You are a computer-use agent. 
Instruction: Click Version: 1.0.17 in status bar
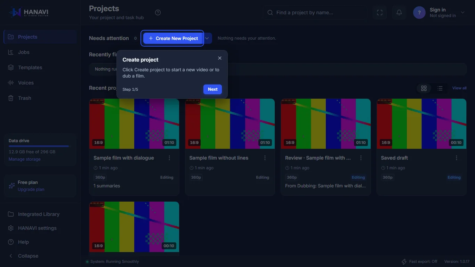pos(457,261)
